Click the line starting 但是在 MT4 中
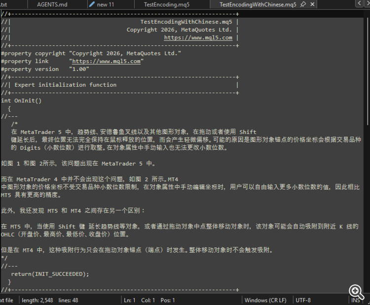This screenshot has height=305, width=370. (137, 250)
